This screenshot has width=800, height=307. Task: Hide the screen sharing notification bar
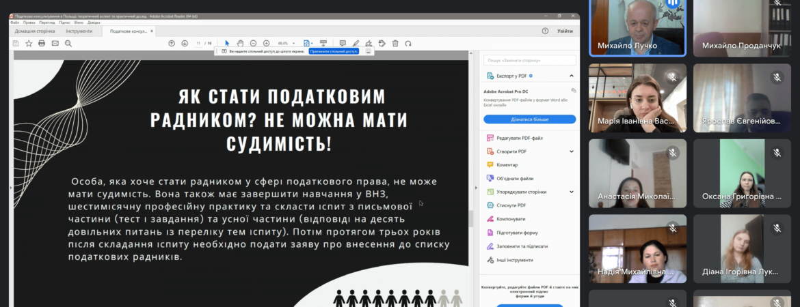[368, 51]
